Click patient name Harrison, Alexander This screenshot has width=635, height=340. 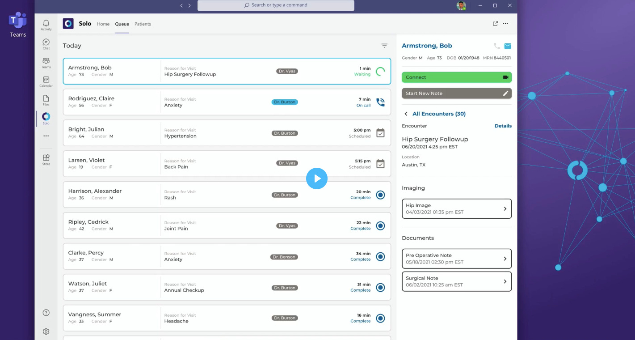95,191
